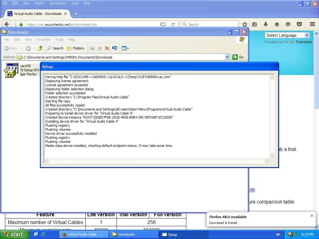Reload the Firefox page
319x239 pixels.
click(x=173, y=24)
